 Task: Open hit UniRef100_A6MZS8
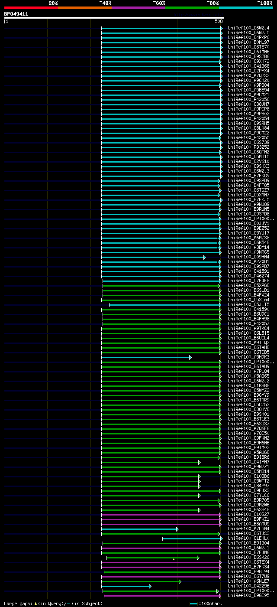[x=248, y=238]
